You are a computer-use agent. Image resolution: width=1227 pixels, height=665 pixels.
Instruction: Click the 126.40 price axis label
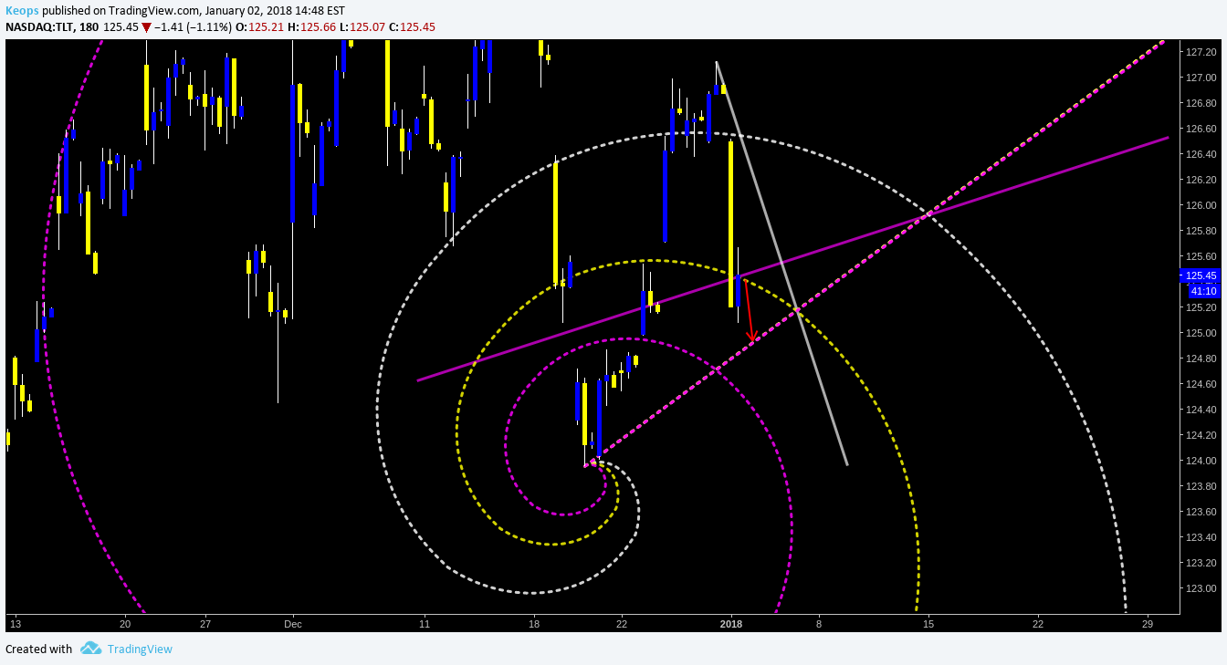click(1201, 154)
